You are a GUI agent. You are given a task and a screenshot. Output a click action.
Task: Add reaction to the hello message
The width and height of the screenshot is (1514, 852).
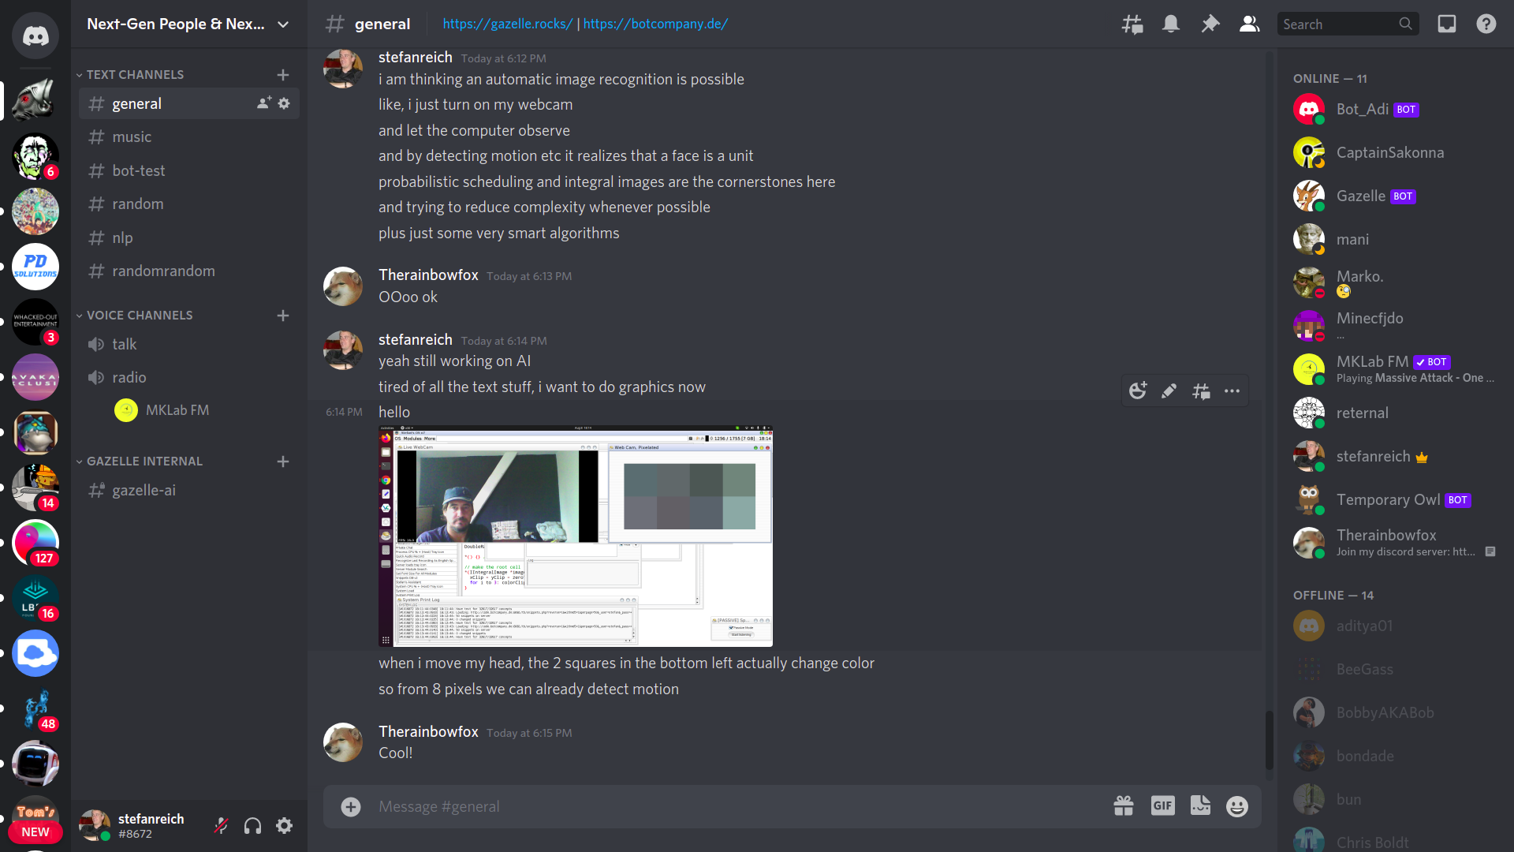coord(1138,390)
